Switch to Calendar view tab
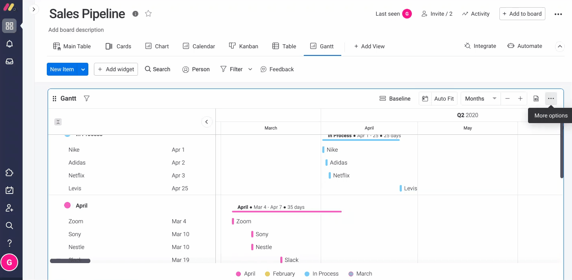Viewport: 572px width, 280px height. (199, 46)
